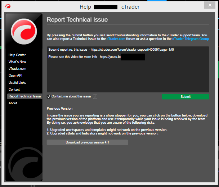Open the cTrader Telegram Group link
Screen dimensions: 219x187
click(191, 39)
